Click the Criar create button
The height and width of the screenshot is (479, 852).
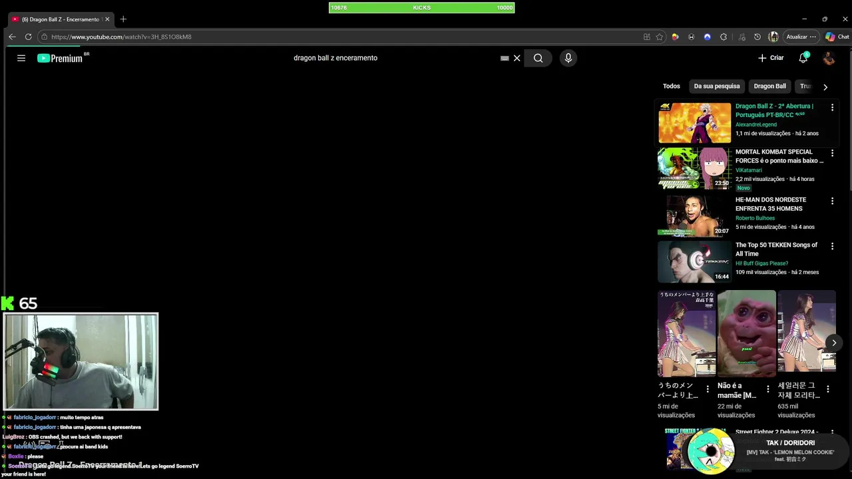(x=771, y=58)
